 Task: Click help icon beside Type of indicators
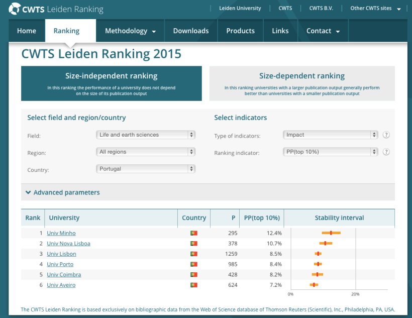(386, 135)
